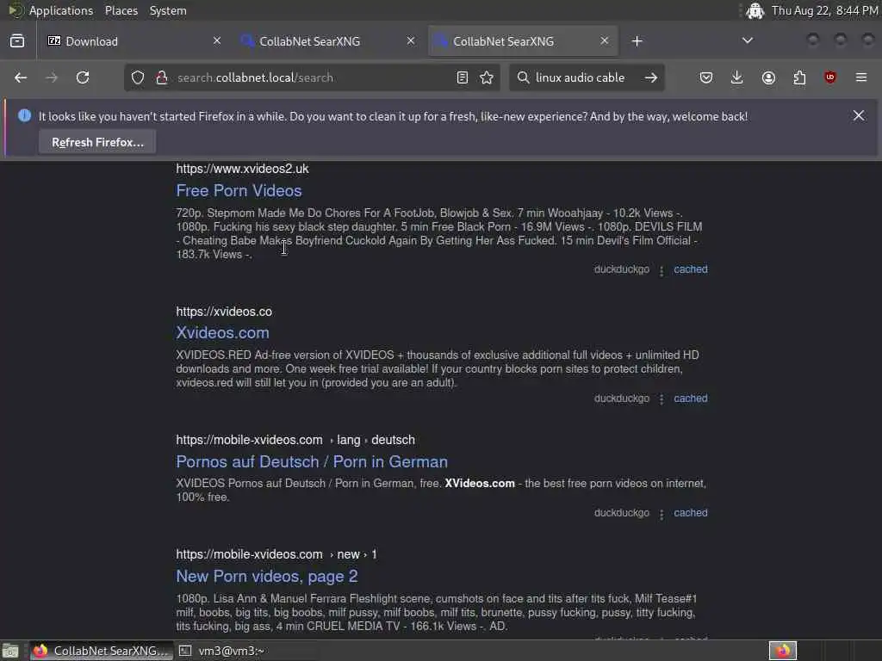The height and width of the screenshot is (661, 882).
Task: Click the https://xvideos.co URL text
Action: 224,312
